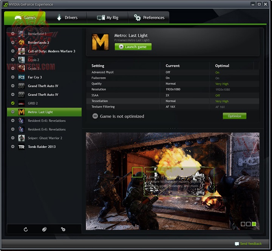This screenshot has width=272, height=251.
Task: Click the optimize-all icon in the bottom toolbar
Action: tap(45, 230)
